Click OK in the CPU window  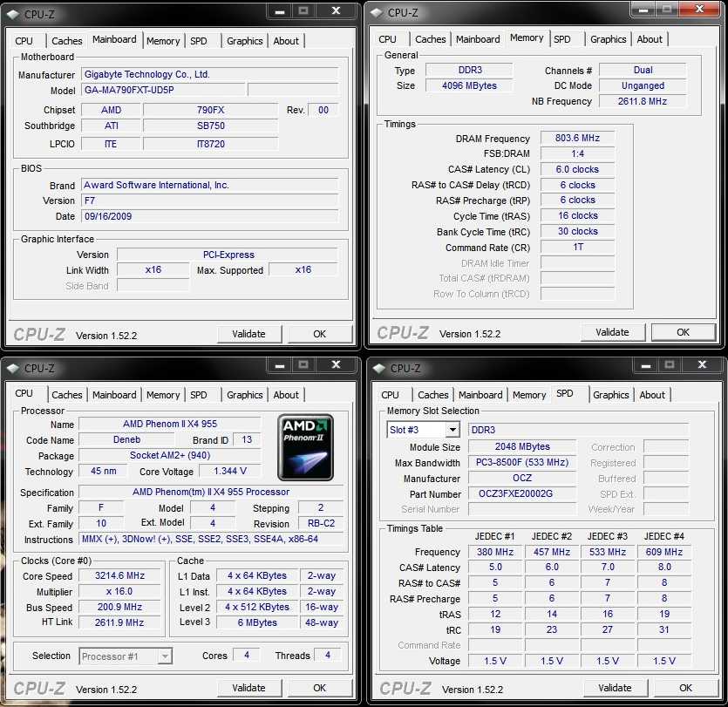[319, 688]
